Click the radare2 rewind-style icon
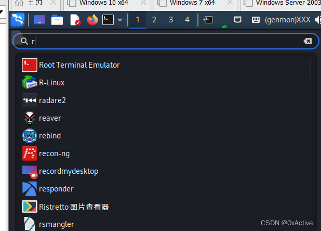 coord(30,100)
